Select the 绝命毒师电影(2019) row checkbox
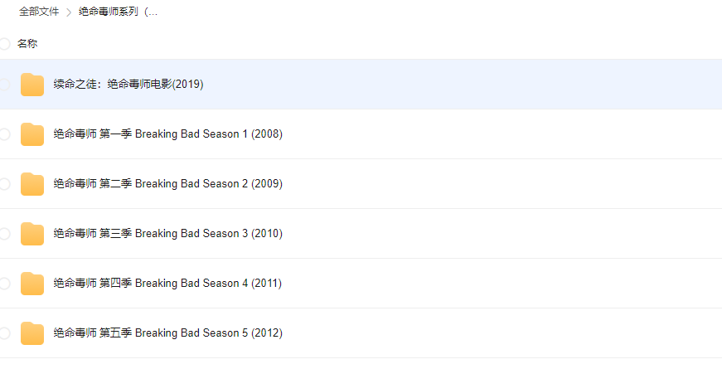The height and width of the screenshot is (369, 722). pos(4,85)
